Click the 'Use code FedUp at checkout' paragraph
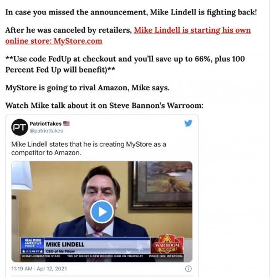270x277 pixels. pyautogui.click(x=125, y=64)
